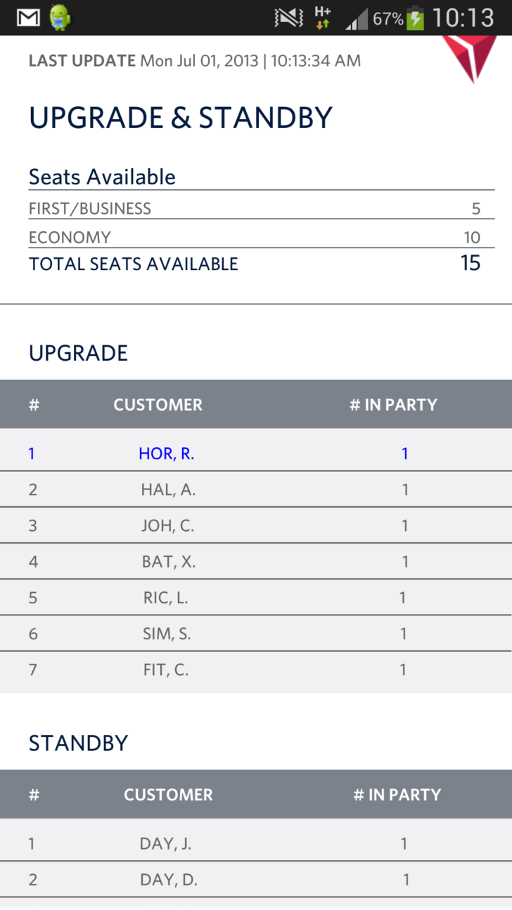Tap the Standby table # IN PARTY header
The width and height of the screenshot is (512, 910).
point(397,795)
